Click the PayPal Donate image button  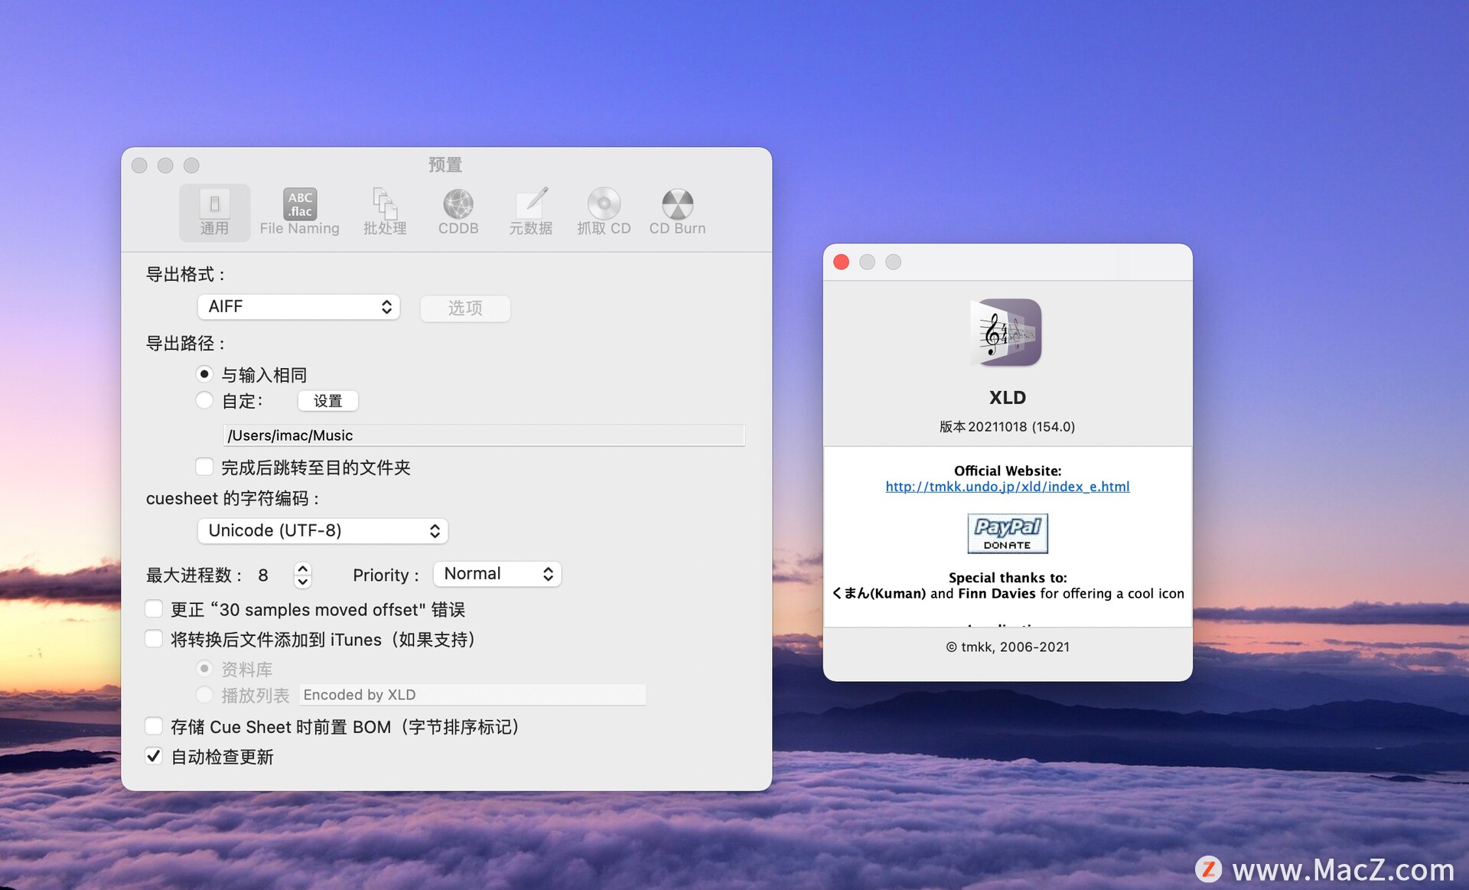(x=1008, y=533)
